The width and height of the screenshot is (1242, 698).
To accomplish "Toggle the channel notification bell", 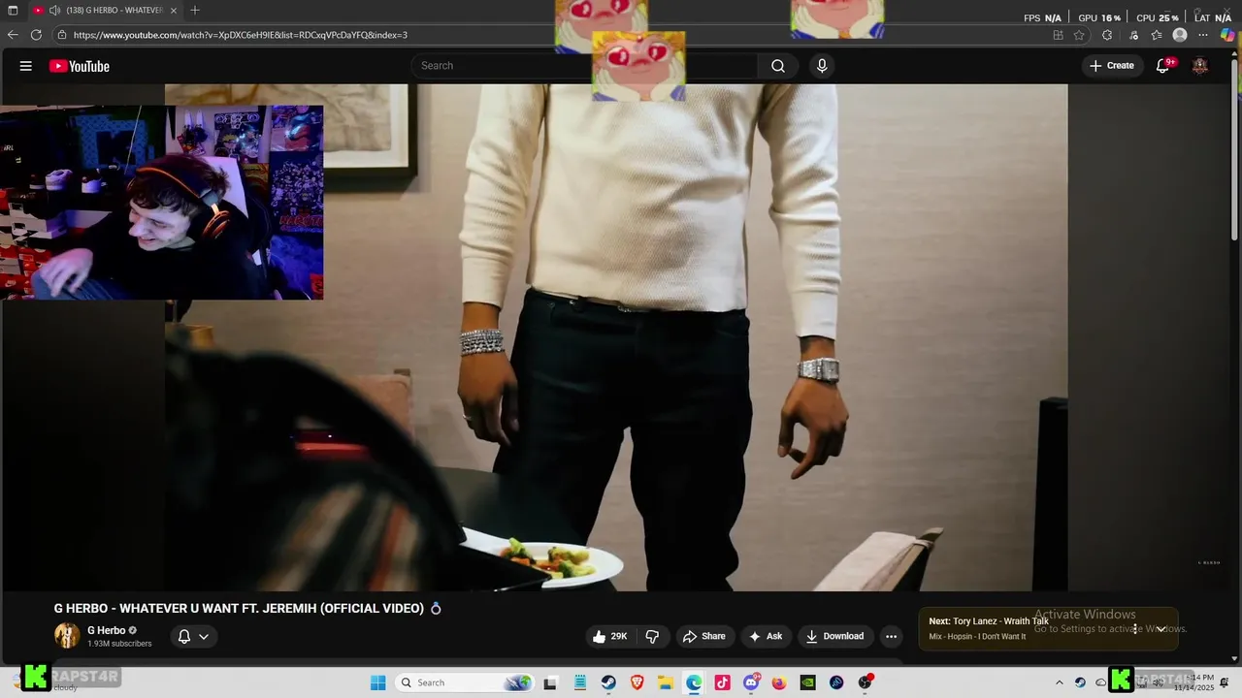I will pos(184,636).
